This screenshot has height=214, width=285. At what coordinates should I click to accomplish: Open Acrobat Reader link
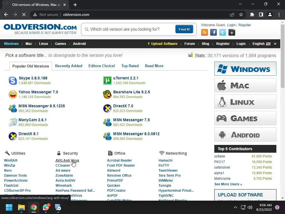[119, 160]
